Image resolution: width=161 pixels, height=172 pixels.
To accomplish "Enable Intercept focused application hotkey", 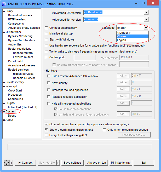I will (x=49, y=90).
